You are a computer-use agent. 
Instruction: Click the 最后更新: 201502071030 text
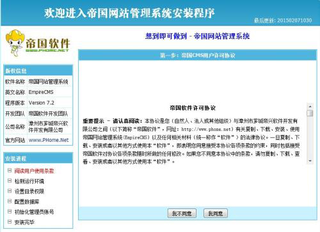point(283,20)
